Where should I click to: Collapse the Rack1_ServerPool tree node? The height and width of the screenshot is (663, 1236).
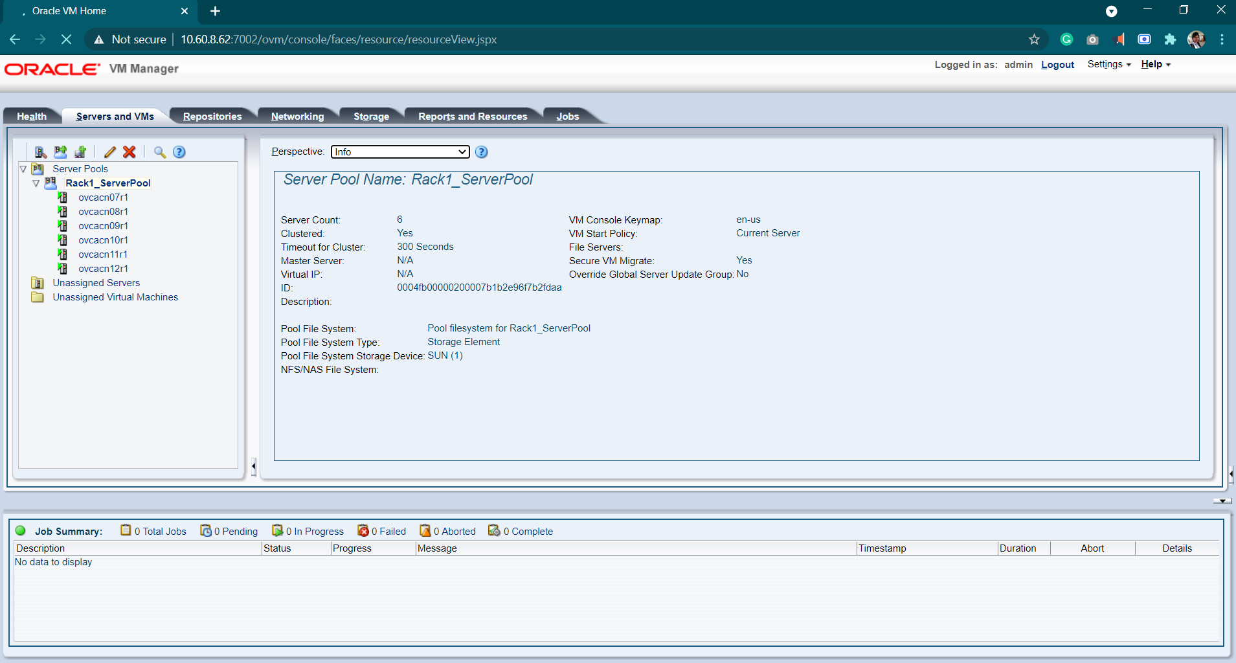tap(36, 183)
